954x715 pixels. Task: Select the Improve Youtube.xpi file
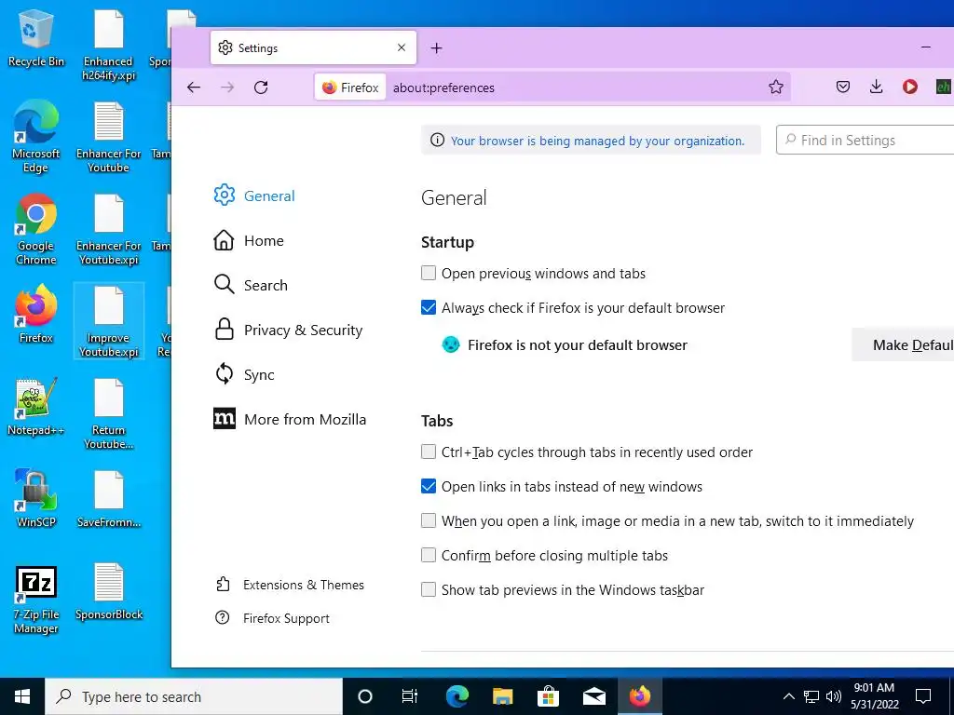[109, 321]
